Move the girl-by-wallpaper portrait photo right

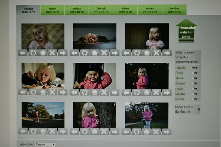[63, 53]
